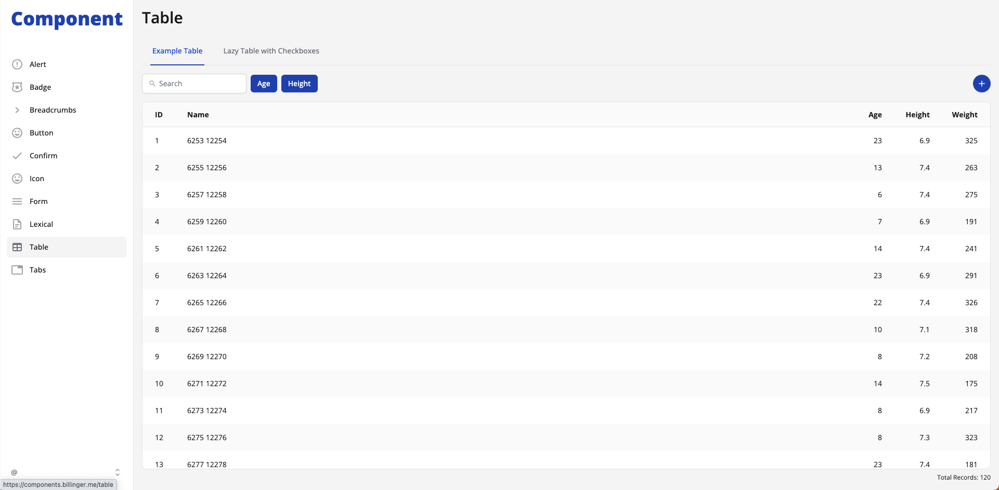Screen dimensions: 999x490
Task: Open the account switcher up-down arrows
Action: (118, 472)
